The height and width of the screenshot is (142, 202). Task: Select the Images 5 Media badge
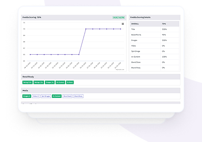pos(27,96)
